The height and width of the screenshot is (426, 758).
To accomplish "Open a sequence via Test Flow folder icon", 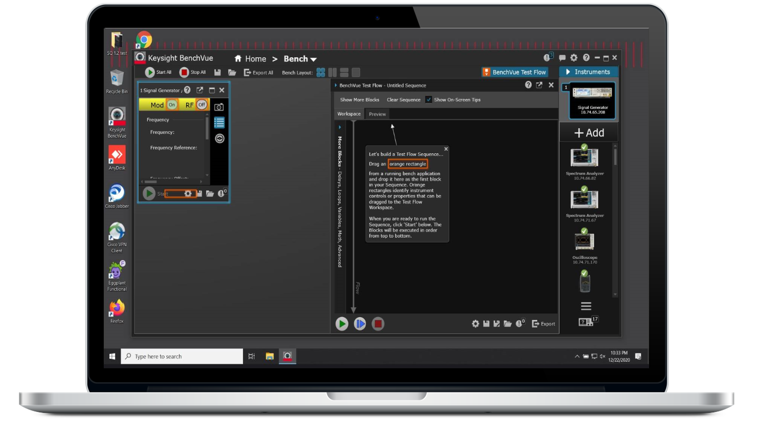I will 508,324.
